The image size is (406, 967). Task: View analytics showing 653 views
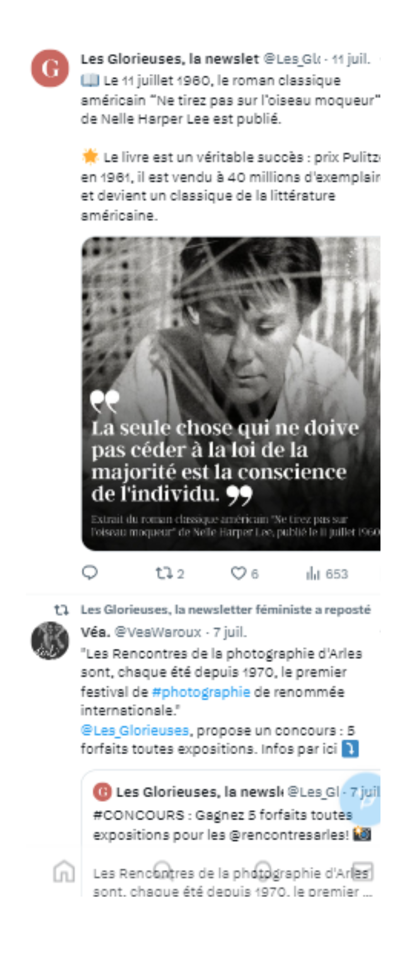click(x=327, y=574)
